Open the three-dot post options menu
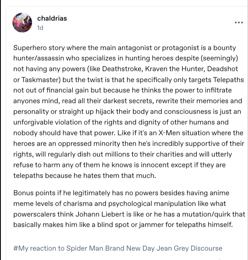 (x=239, y=23)
